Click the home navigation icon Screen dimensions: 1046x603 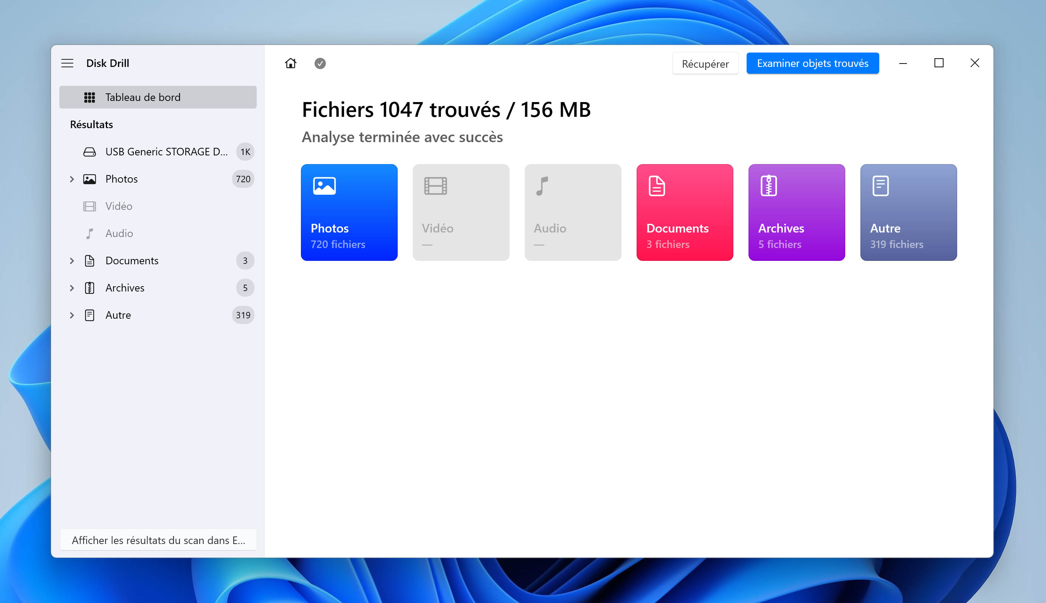pos(290,63)
